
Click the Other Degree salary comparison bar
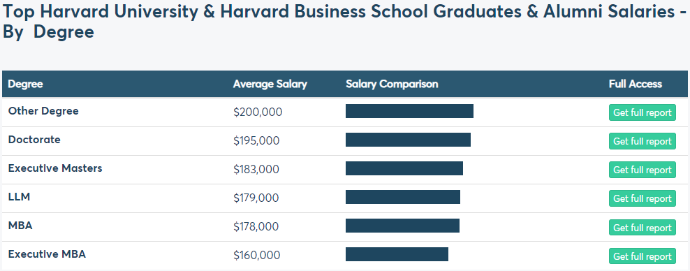click(x=409, y=111)
